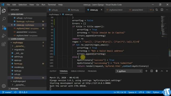
Task: Click myfirstapp in the breadcrumb
Action: click(54, 14)
